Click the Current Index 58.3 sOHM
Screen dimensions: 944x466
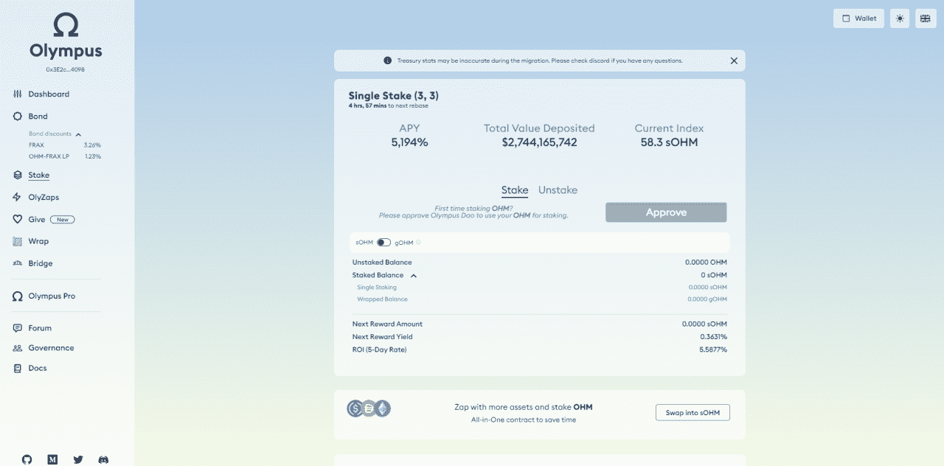(669, 142)
